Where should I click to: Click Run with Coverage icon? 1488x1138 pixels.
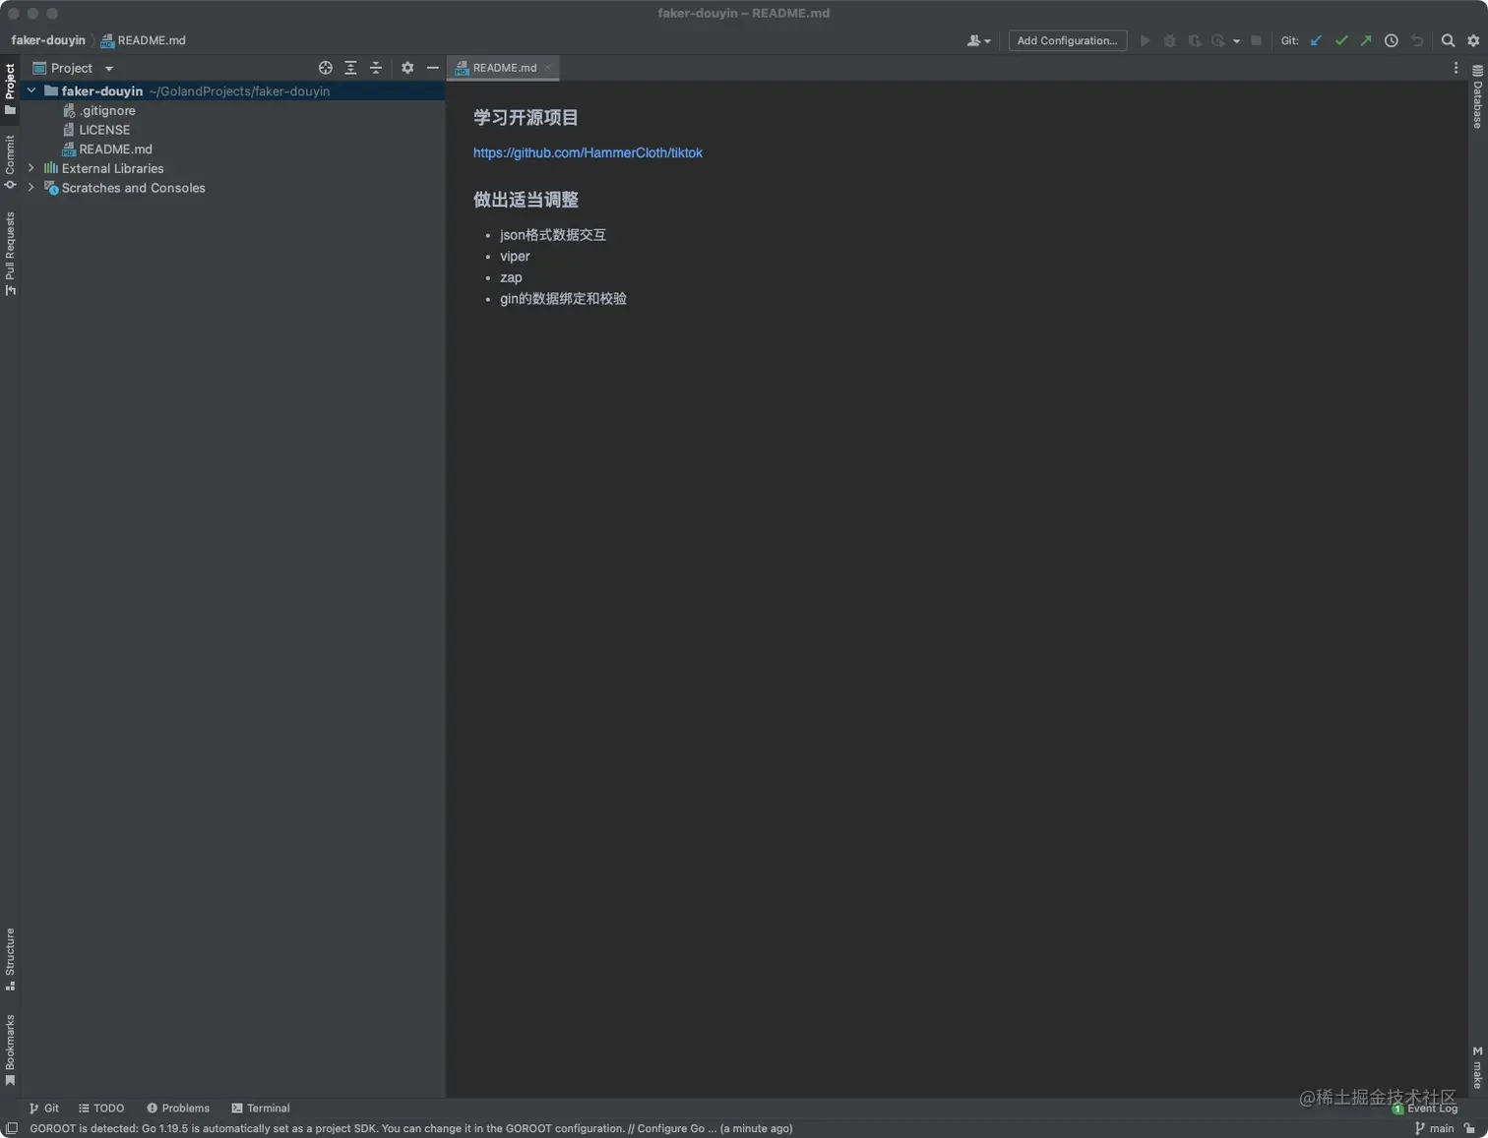[1194, 40]
